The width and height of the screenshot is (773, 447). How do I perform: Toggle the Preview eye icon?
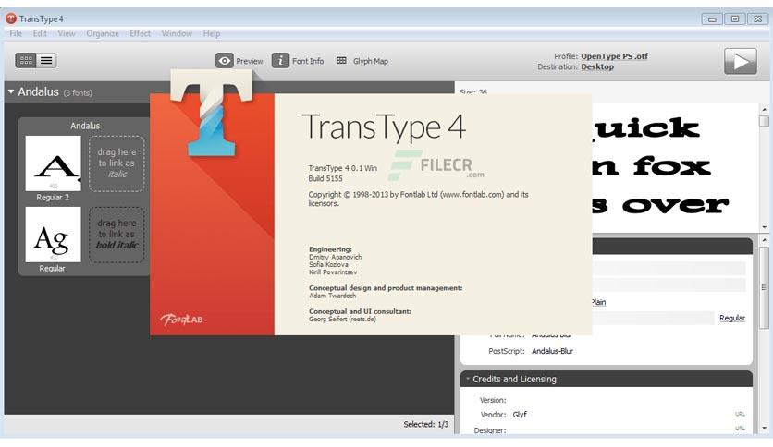pos(225,61)
